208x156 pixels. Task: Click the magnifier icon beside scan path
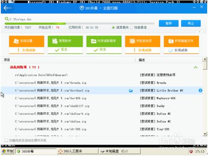(7, 19)
